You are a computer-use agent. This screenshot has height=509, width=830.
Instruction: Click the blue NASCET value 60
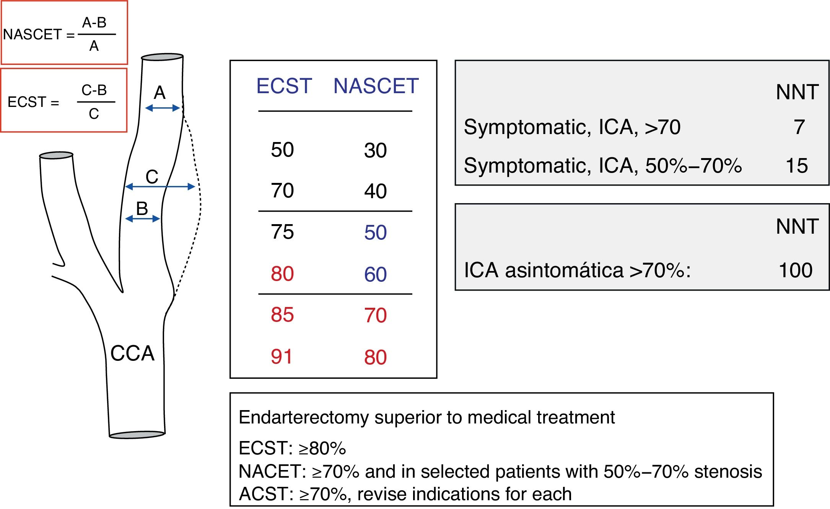(x=375, y=274)
